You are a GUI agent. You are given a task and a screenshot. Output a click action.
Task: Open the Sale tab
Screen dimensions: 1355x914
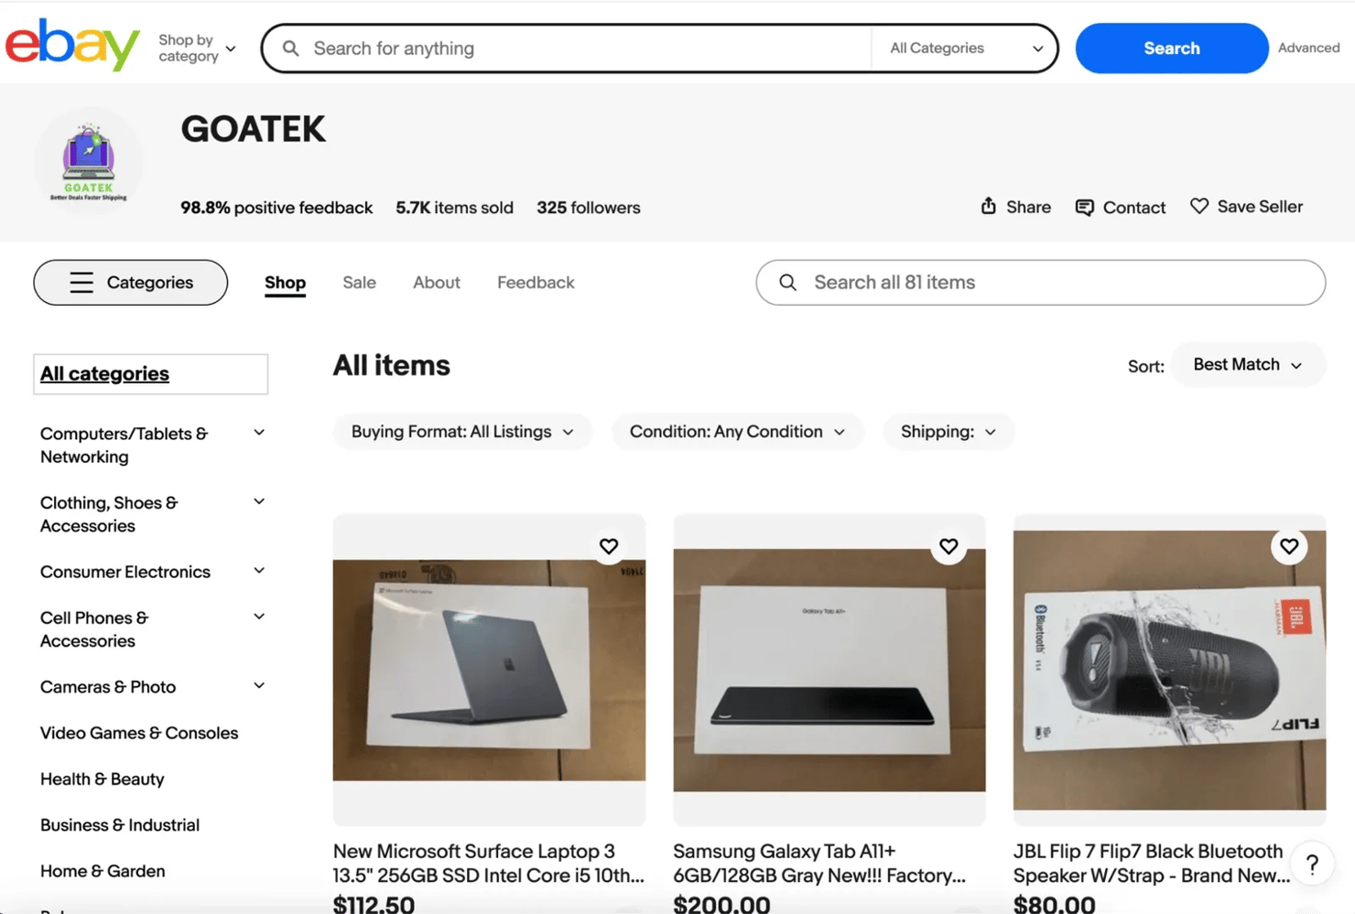click(x=359, y=283)
